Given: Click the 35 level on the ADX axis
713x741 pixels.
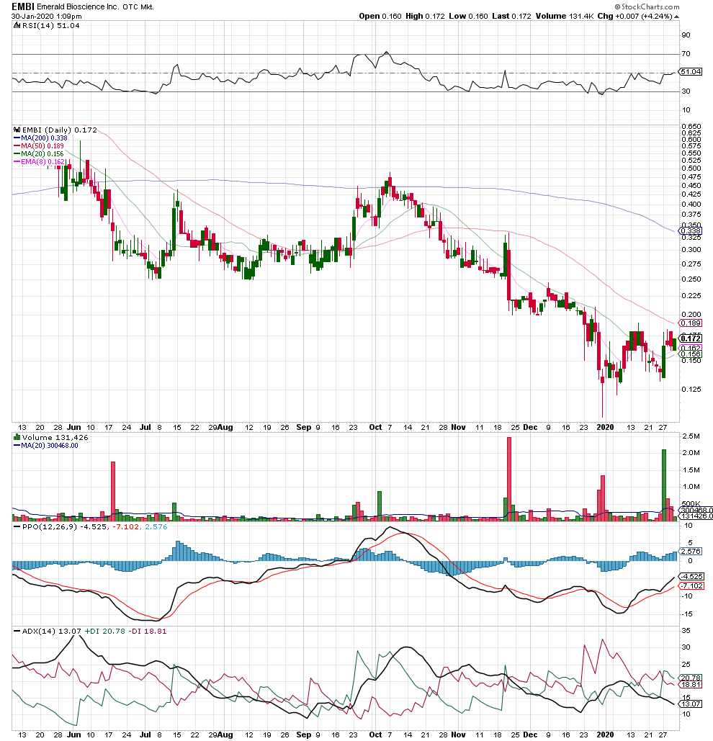Looking at the screenshot, I should point(686,631).
